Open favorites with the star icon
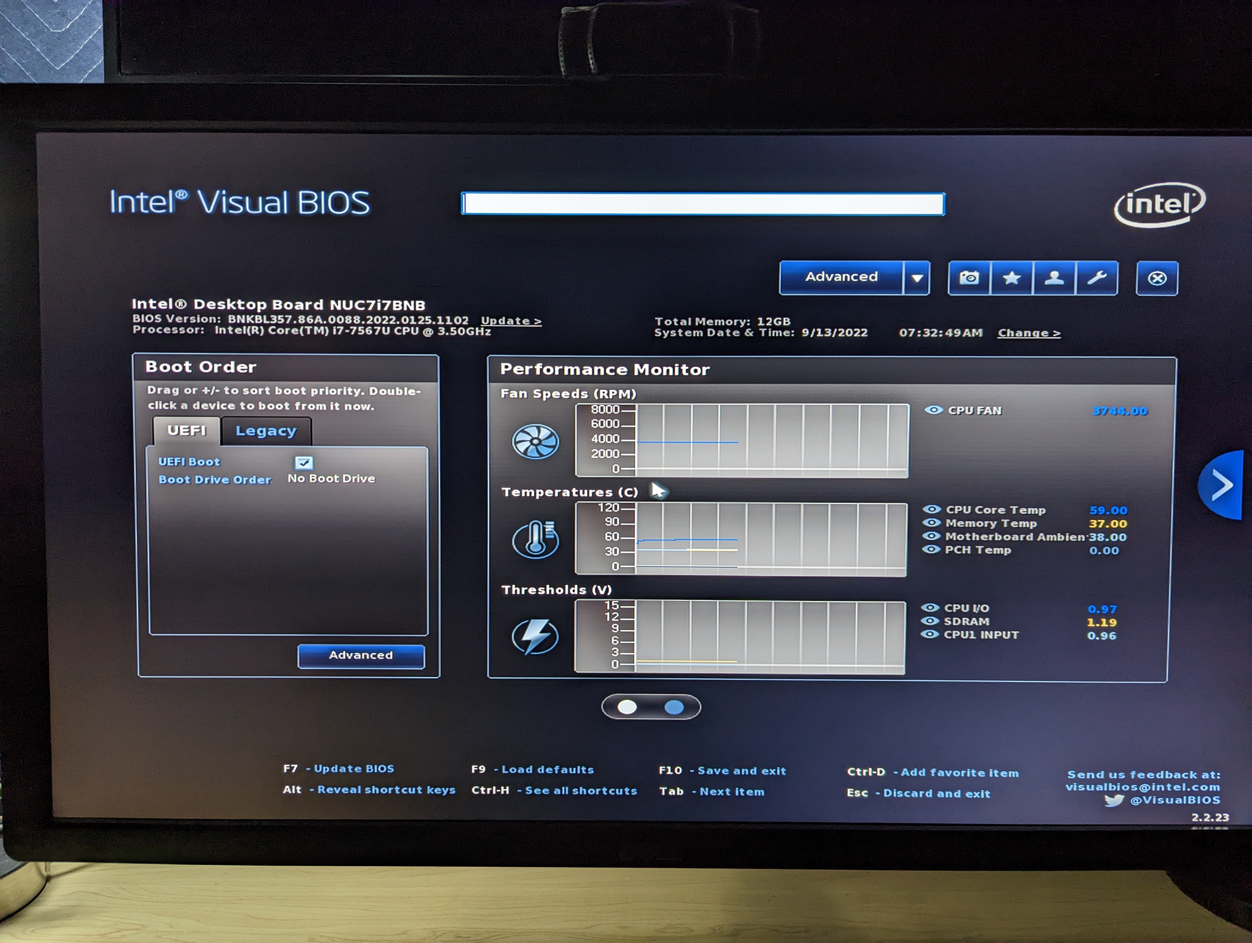This screenshot has height=943, width=1252. (x=1011, y=278)
